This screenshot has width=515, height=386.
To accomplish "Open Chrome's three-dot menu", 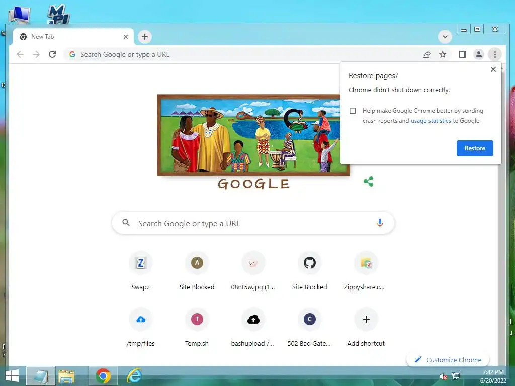I will [495, 54].
